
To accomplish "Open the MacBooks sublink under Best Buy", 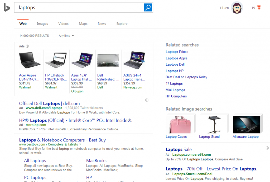I will coord(96,161).
